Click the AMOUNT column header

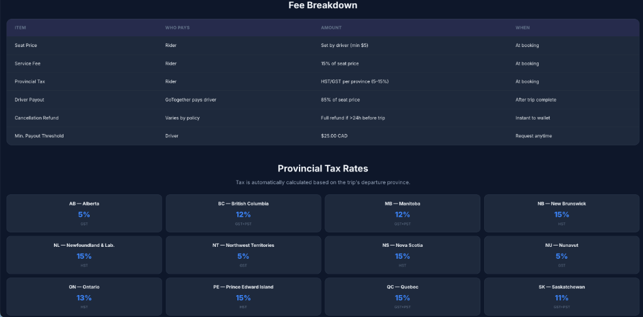click(x=331, y=28)
